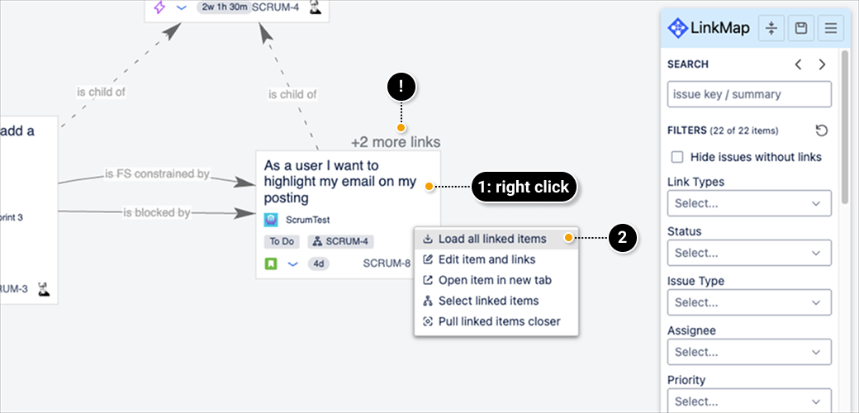Expand the Assignee filter dropdown

(748, 352)
